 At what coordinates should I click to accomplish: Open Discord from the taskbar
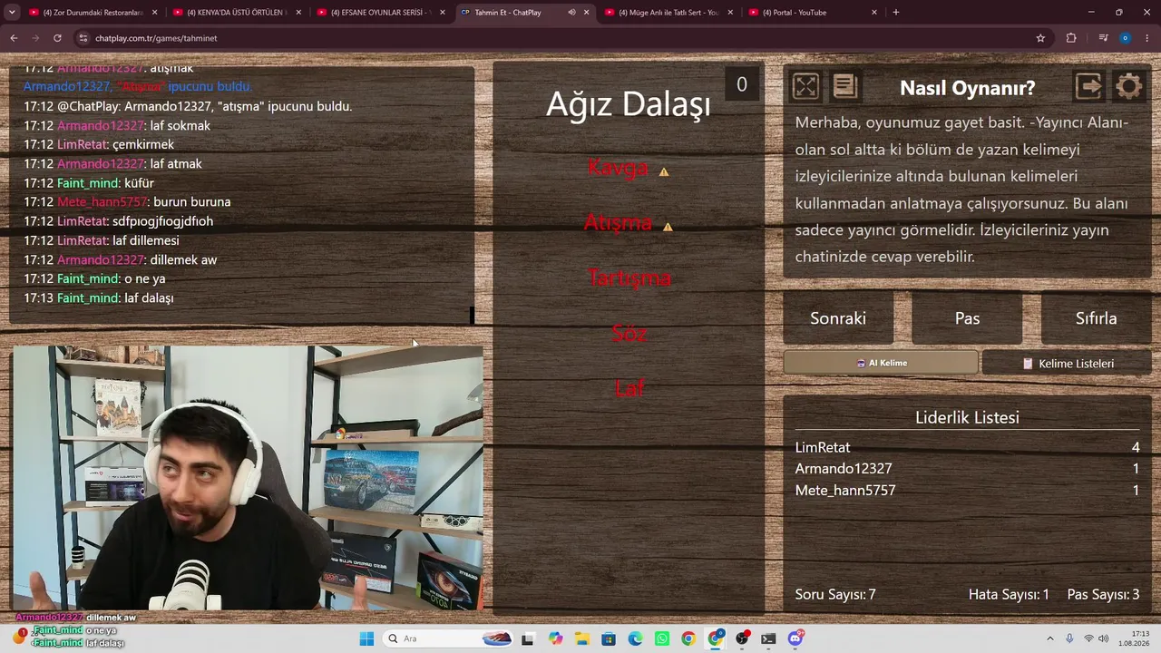click(795, 638)
